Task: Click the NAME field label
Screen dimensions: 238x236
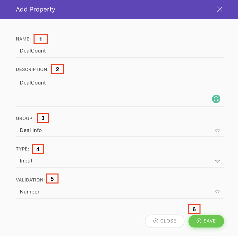Action: click(23, 39)
